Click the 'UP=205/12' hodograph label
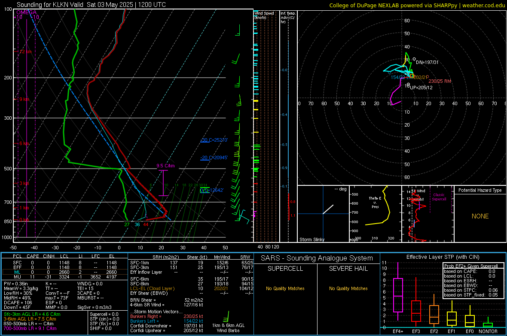The image size is (507, 336). click(421, 88)
